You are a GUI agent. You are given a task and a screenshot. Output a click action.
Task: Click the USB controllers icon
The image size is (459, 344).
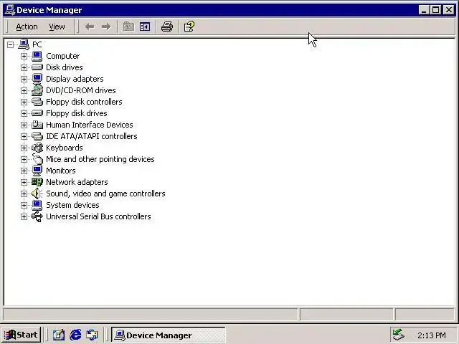(37, 216)
